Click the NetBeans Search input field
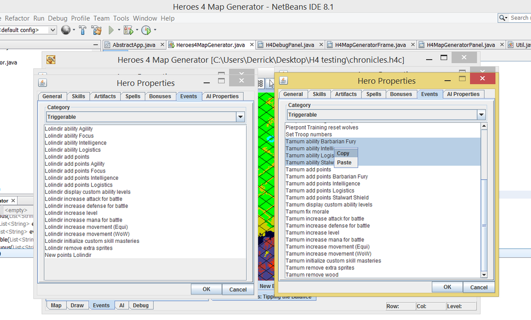This screenshot has width=531, height=320. (x=520, y=18)
